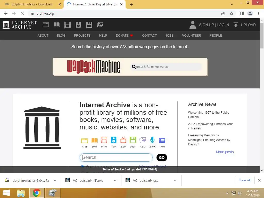This screenshot has width=264, height=198.
Task: Show hidden system tray icons
Action: pos(227,193)
